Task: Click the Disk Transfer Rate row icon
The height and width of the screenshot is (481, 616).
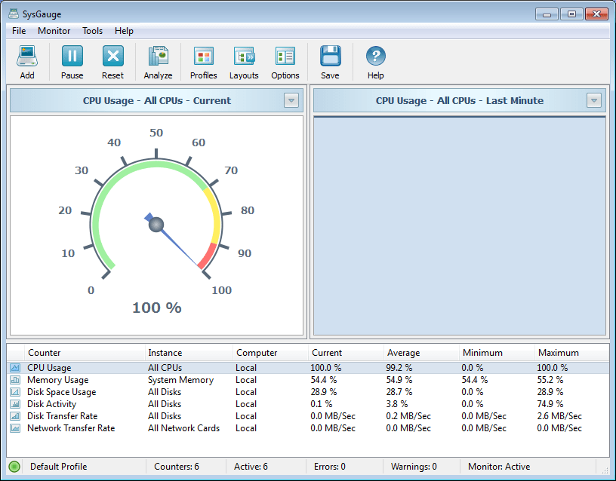Action: [x=15, y=416]
